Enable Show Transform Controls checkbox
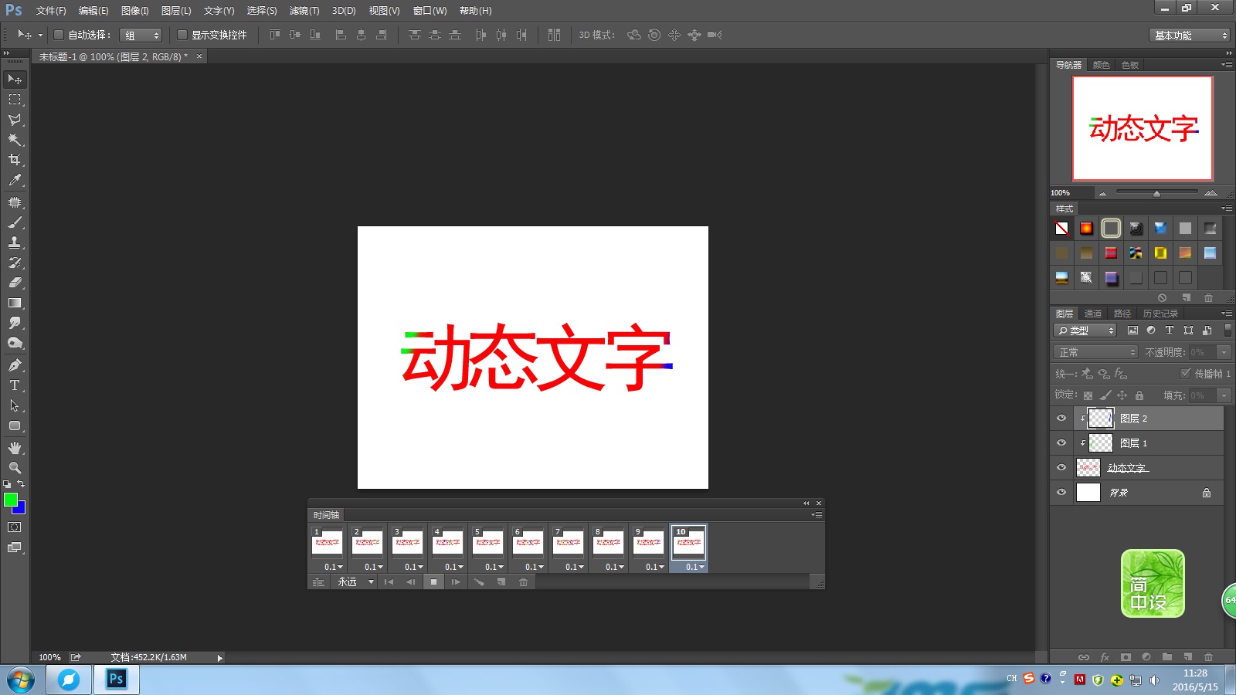 [x=182, y=35]
